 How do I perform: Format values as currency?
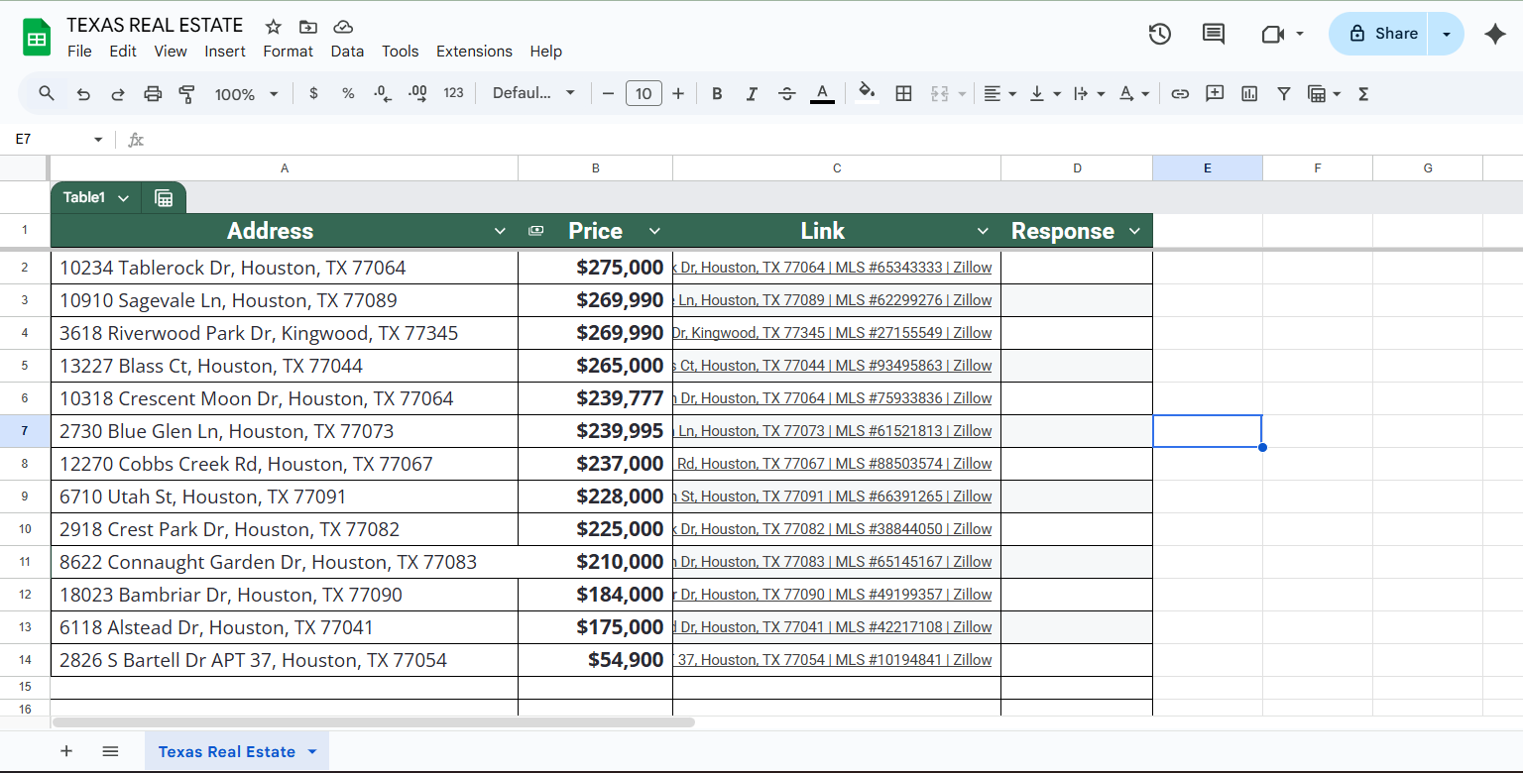pyautogui.click(x=313, y=93)
